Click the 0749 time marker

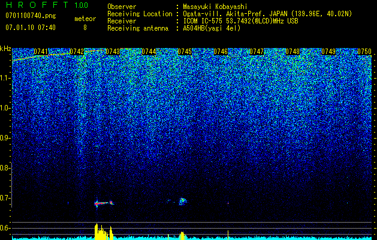click(x=328, y=52)
